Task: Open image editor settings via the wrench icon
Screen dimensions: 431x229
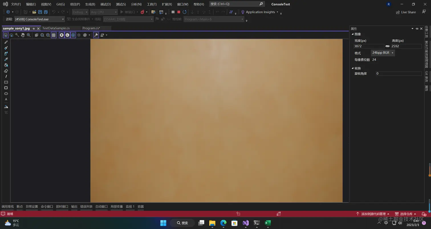Action: point(96,35)
